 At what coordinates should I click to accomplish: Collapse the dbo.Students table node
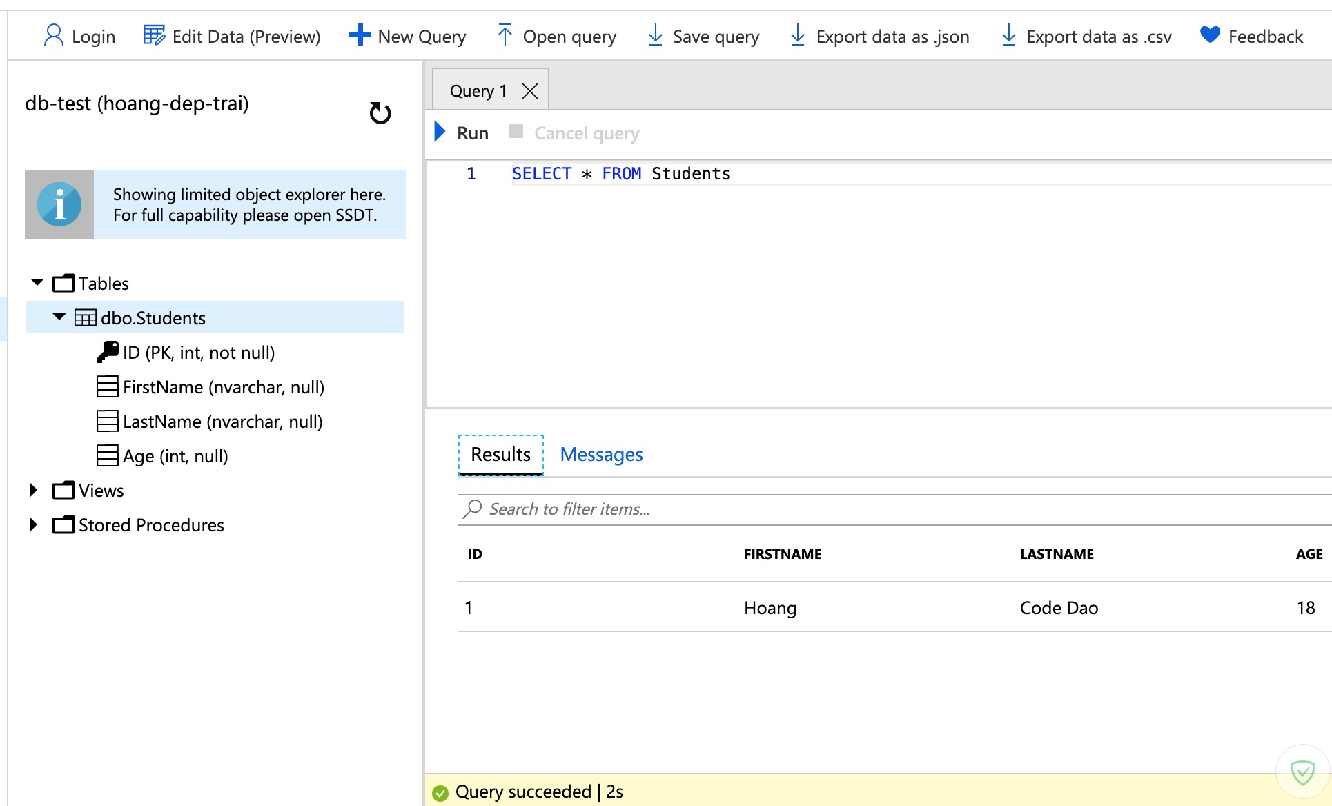pyautogui.click(x=59, y=317)
